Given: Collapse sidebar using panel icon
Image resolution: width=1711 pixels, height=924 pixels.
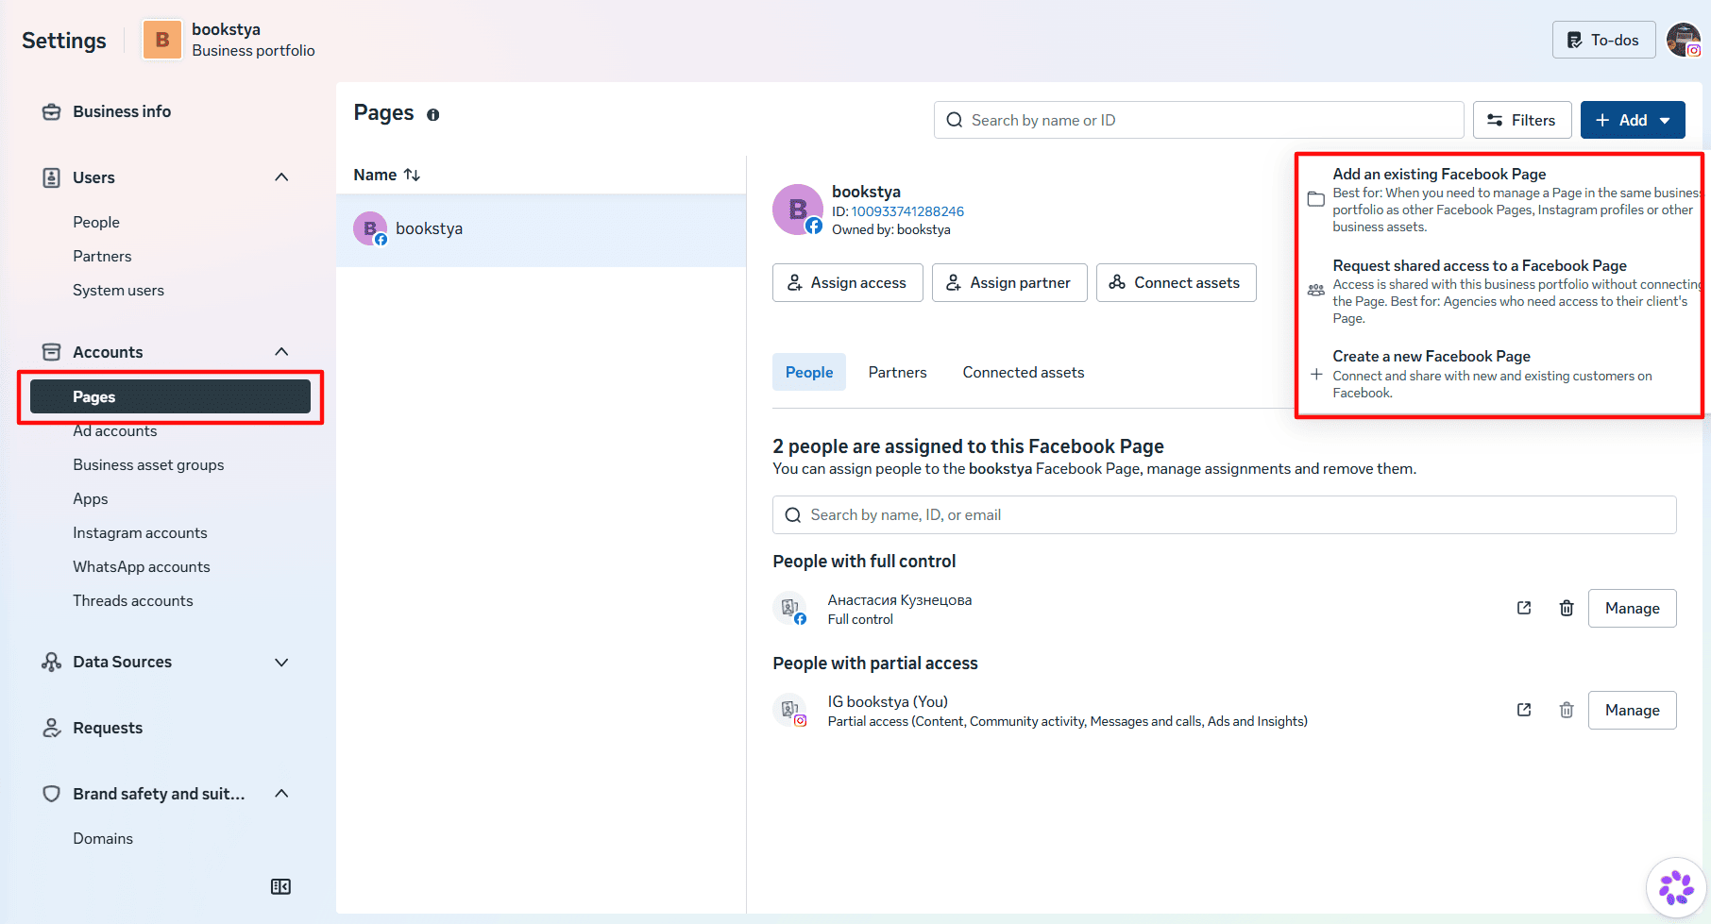Looking at the screenshot, I should coord(280,886).
